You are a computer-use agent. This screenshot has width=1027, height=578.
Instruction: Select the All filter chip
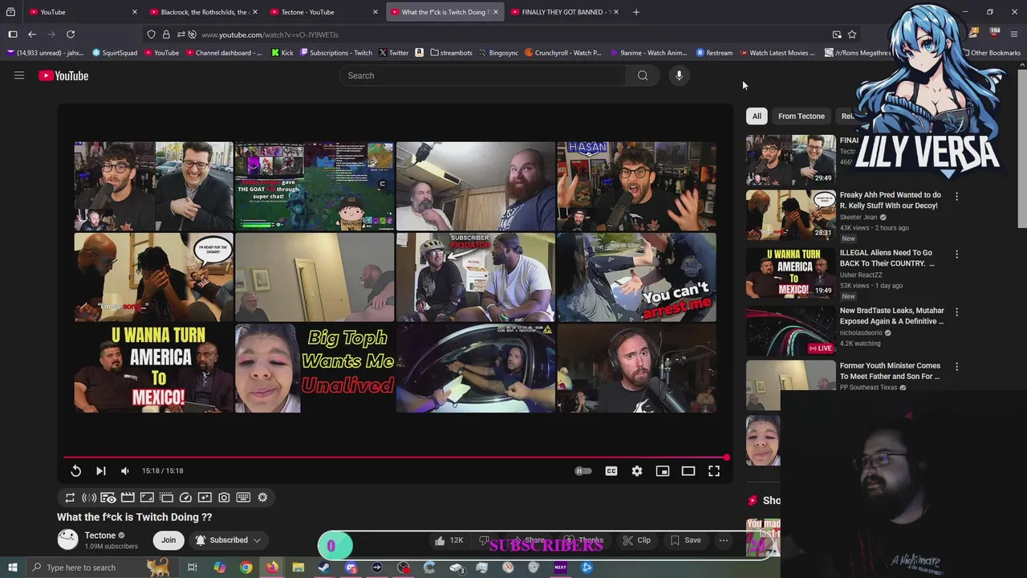757,116
